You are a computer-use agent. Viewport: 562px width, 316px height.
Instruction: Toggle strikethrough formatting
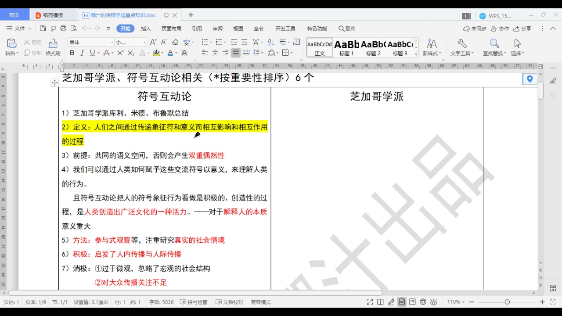click(106, 53)
